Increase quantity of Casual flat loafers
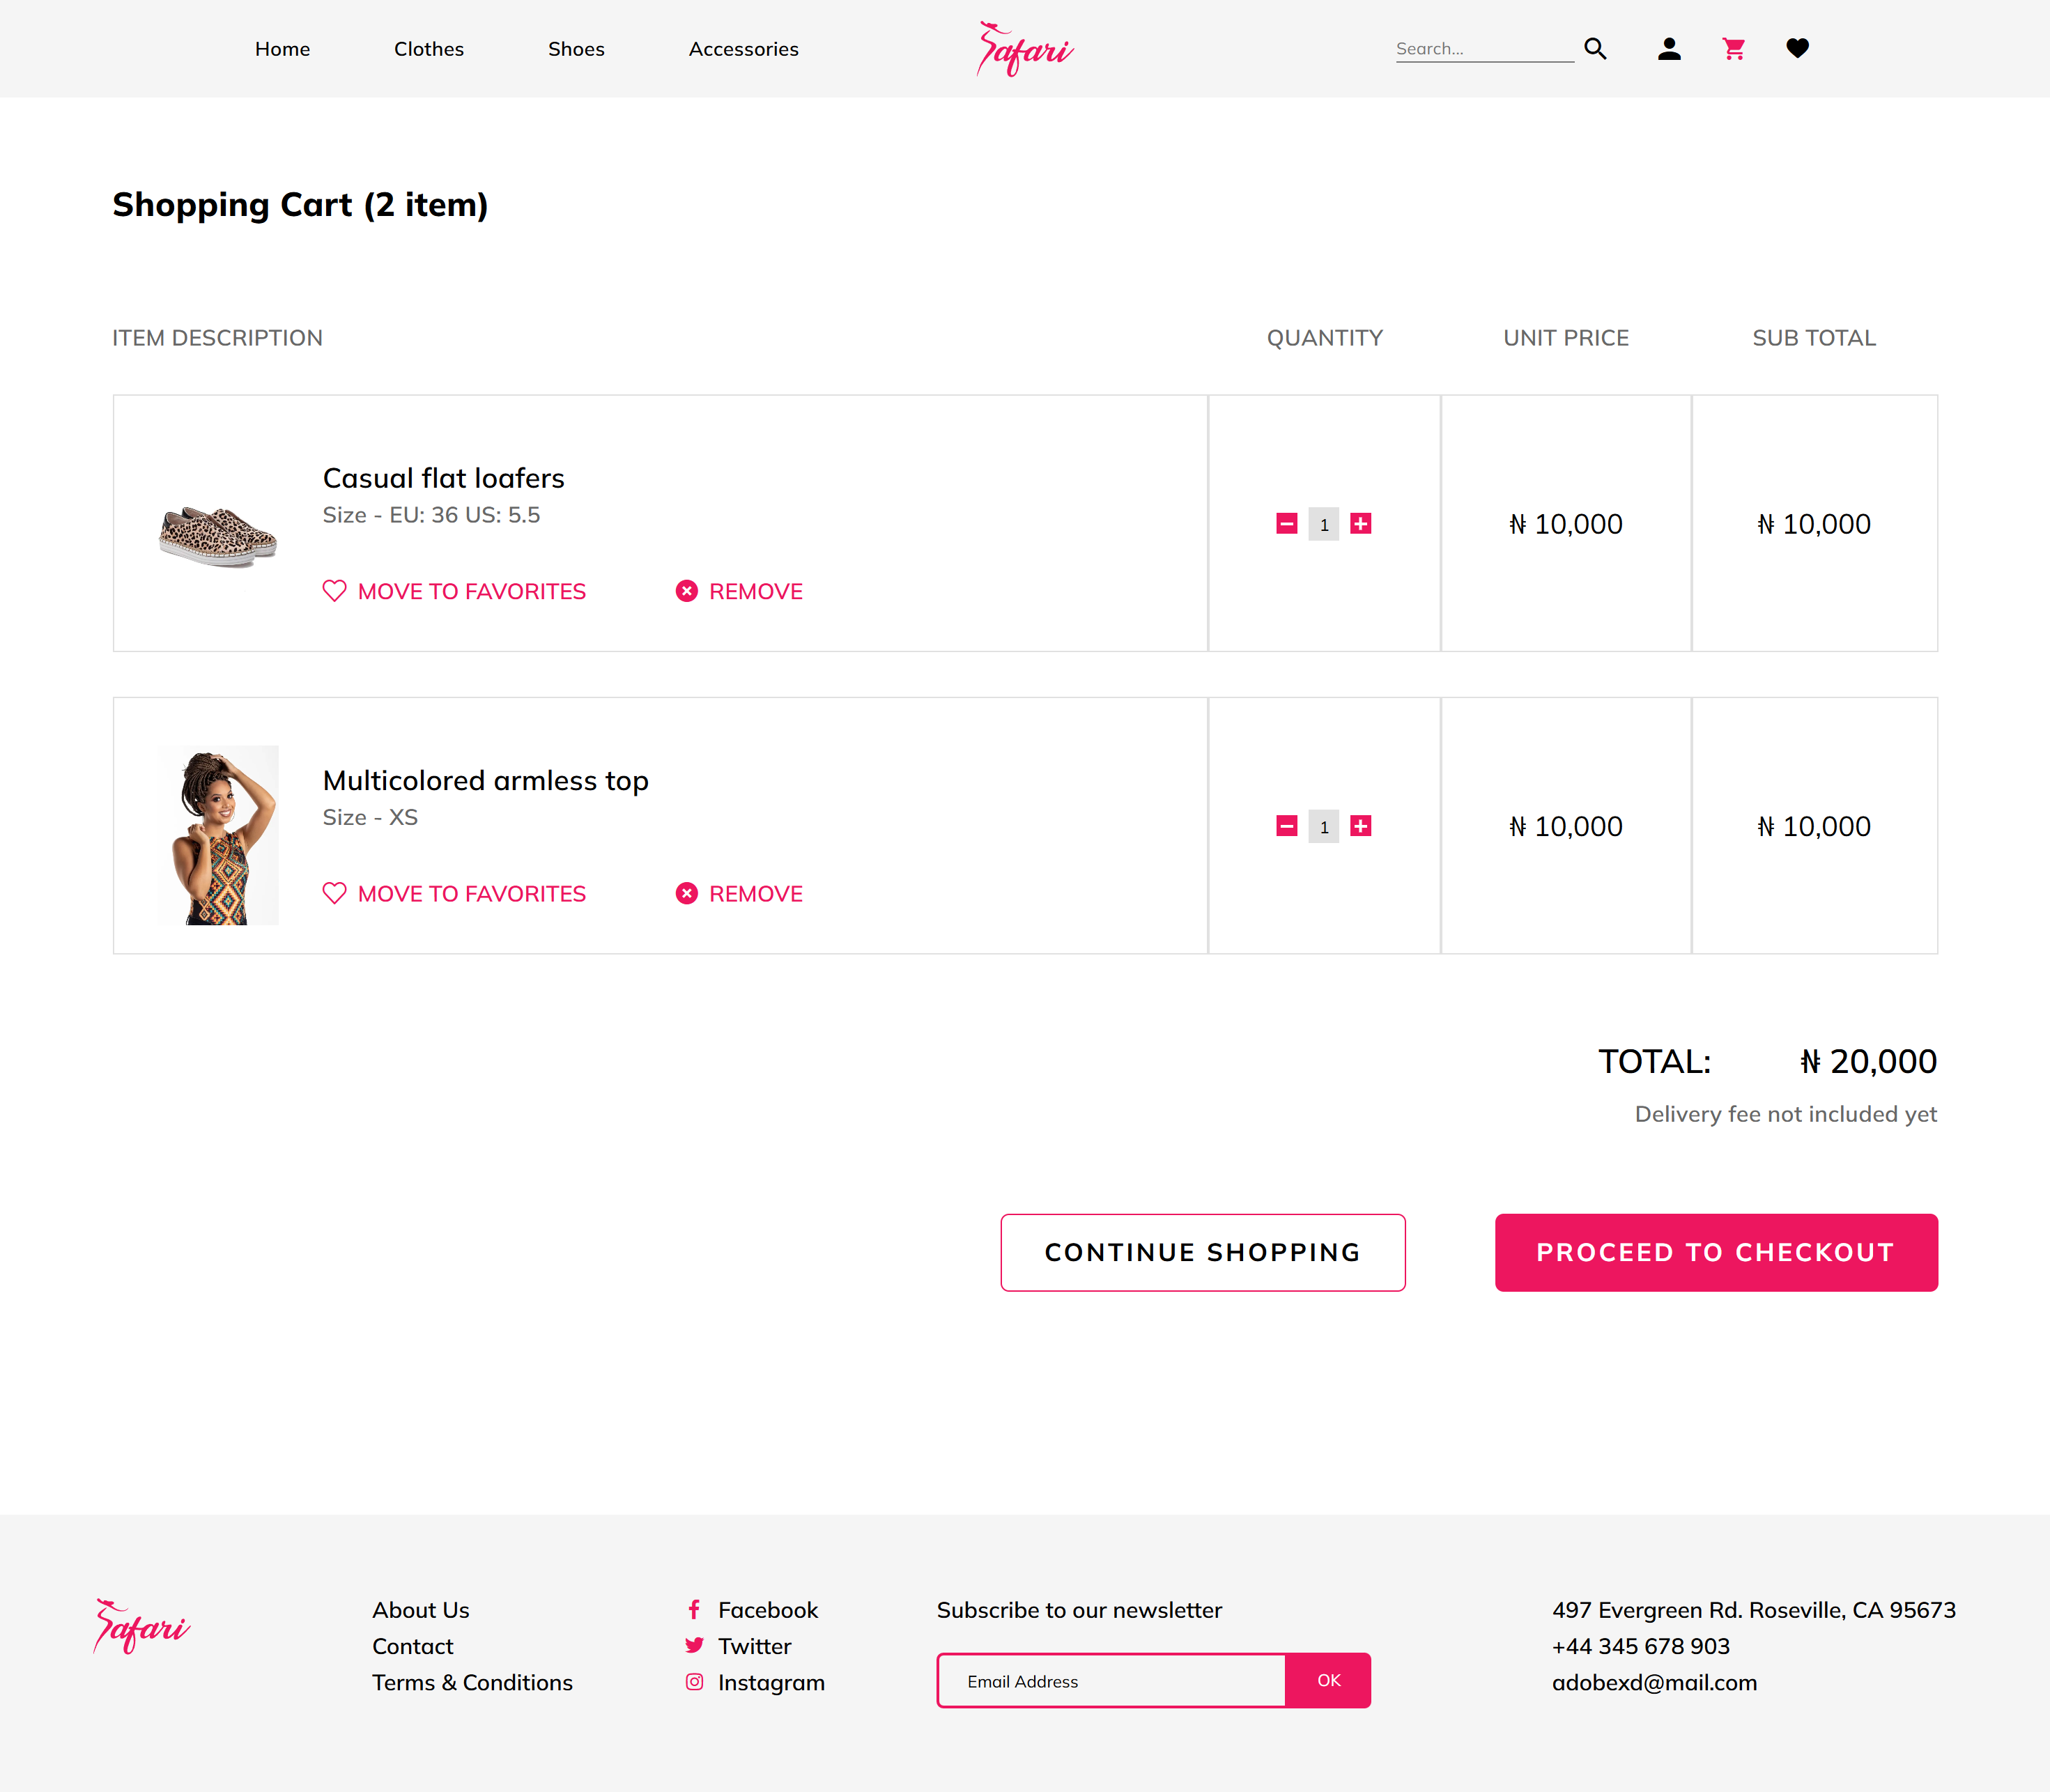The height and width of the screenshot is (1792, 2050). click(x=1360, y=524)
